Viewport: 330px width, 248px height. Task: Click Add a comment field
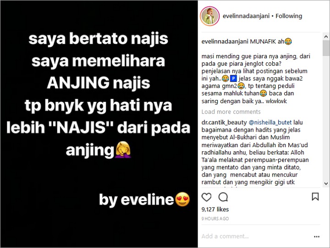click(x=256, y=237)
